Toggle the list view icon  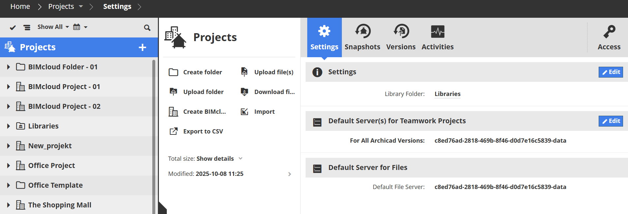27,28
